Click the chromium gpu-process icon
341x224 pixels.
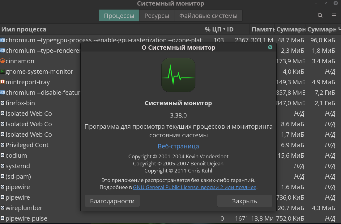pos(2,40)
